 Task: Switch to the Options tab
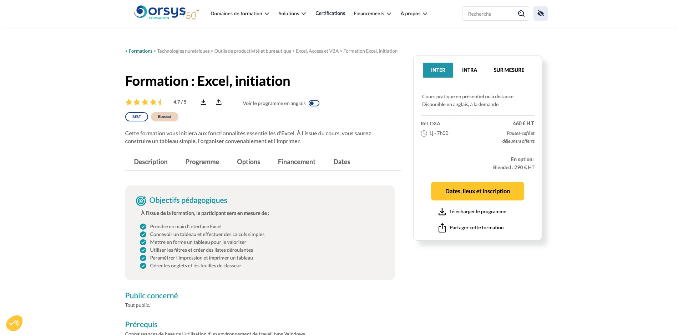tap(248, 162)
